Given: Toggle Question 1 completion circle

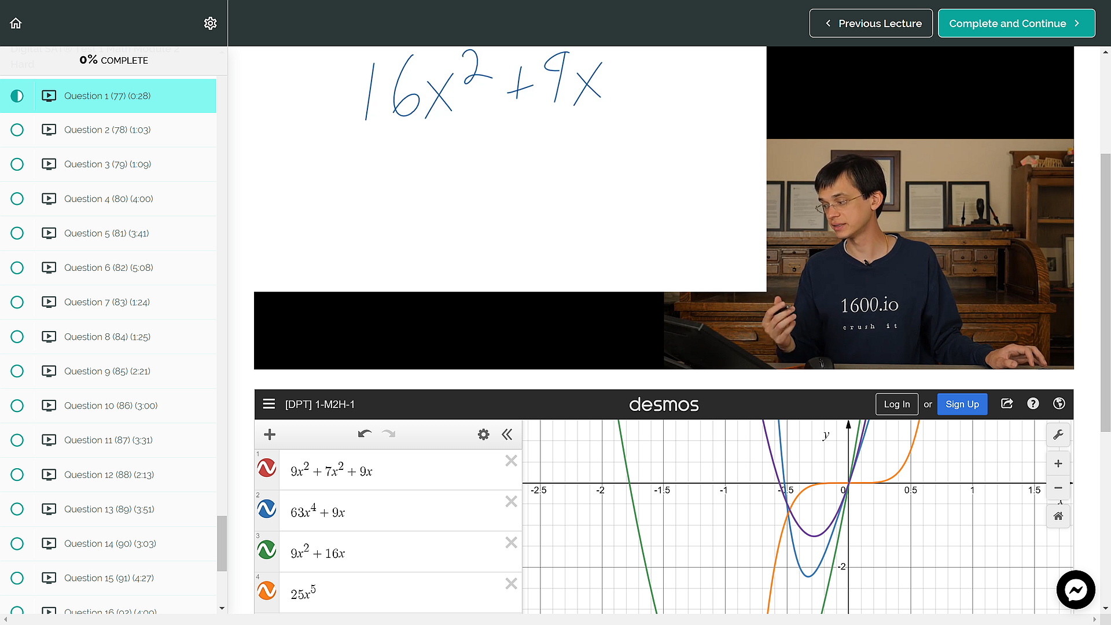Looking at the screenshot, I should click(17, 95).
